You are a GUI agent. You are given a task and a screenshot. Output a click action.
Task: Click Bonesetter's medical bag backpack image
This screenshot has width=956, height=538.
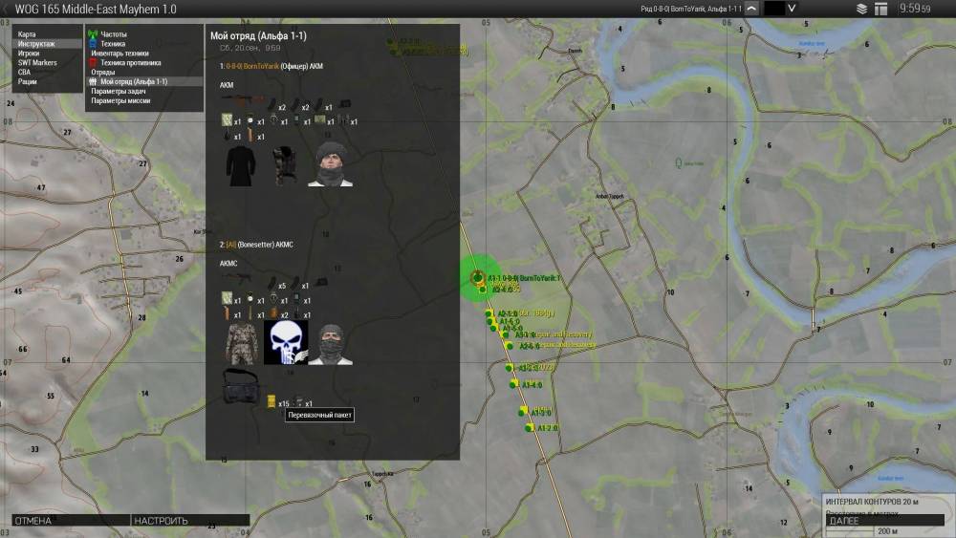pos(240,386)
